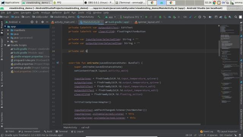Image resolution: width=243 pixels, height=137 pixels.
Task: Open the Logcat tool window button
Action: [77, 131]
